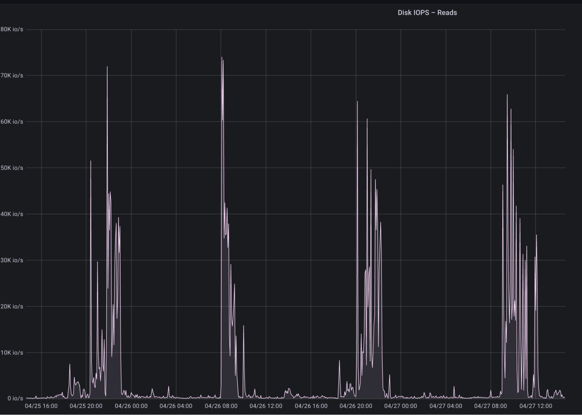Viewport: 582px width, 415px height.
Task: Click the 04/26 00:00 time axis label
Action: click(x=131, y=406)
